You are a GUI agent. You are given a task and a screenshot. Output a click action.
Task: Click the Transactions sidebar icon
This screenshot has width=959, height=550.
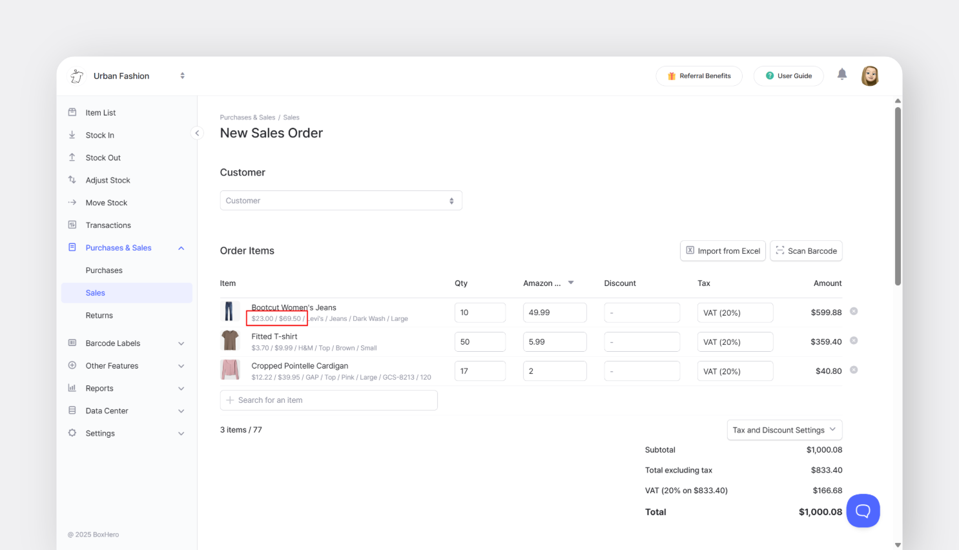(x=72, y=225)
